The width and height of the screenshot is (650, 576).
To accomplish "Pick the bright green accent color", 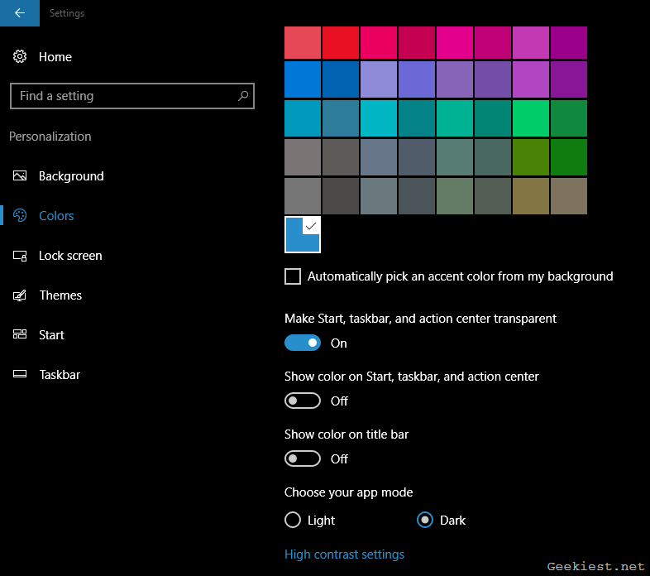I will tap(530, 118).
